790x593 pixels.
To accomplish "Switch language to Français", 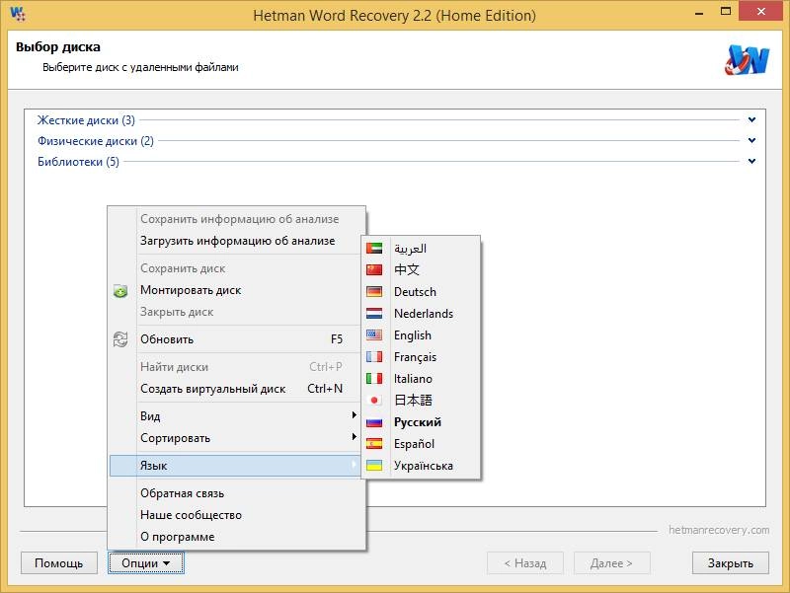I will point(422,356).
